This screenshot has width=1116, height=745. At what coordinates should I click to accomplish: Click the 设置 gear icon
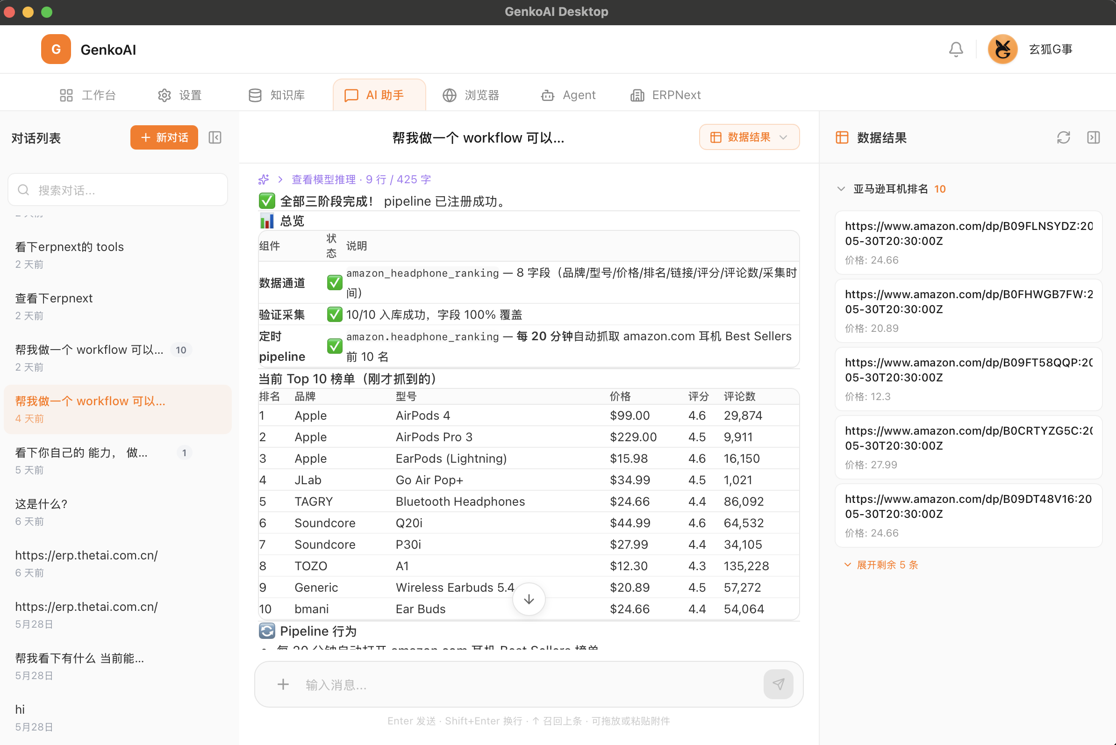[x=164, y=95]
